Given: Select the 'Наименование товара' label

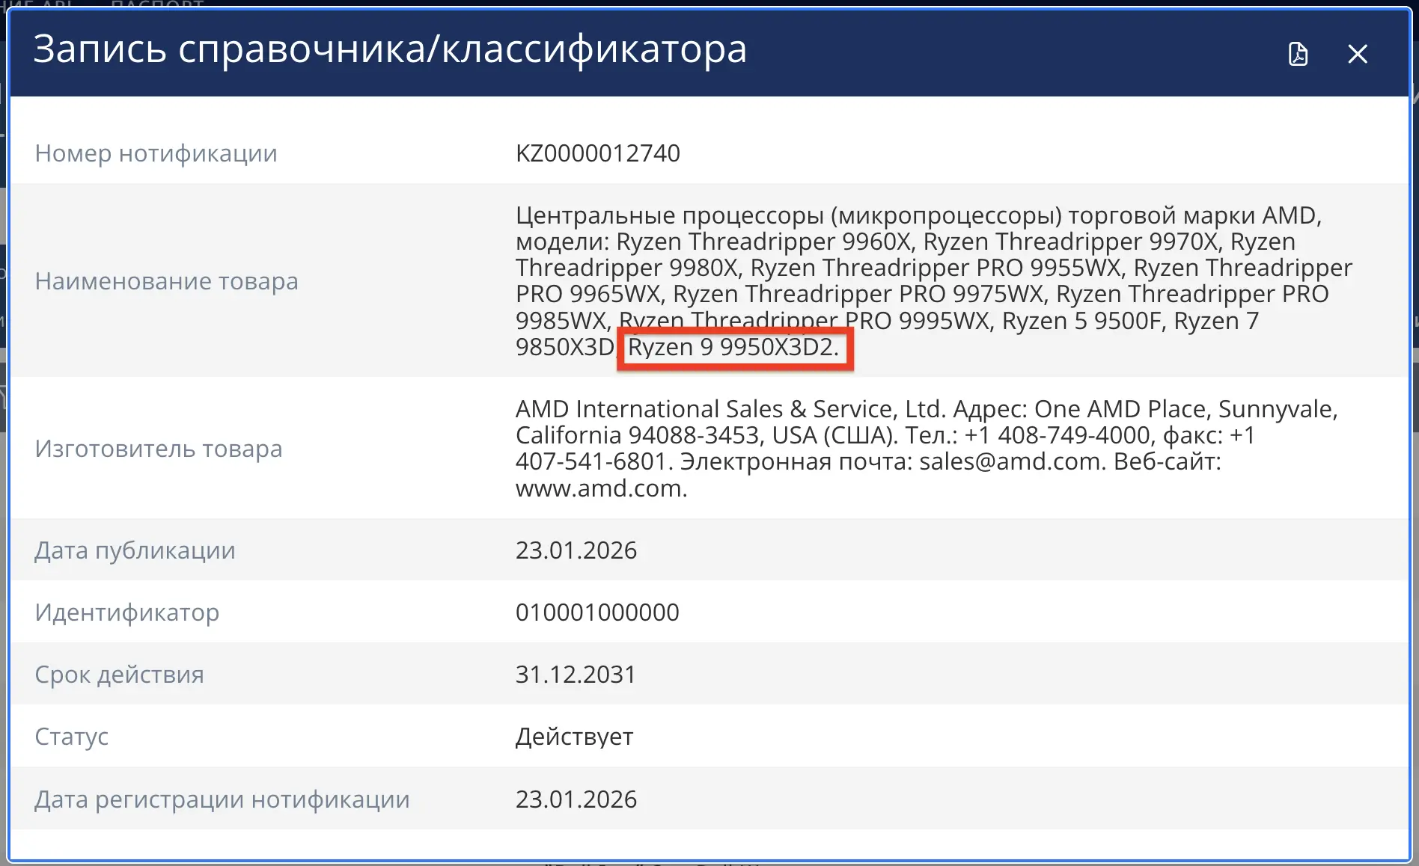Looking at the screenshot, I should (166, 281).
